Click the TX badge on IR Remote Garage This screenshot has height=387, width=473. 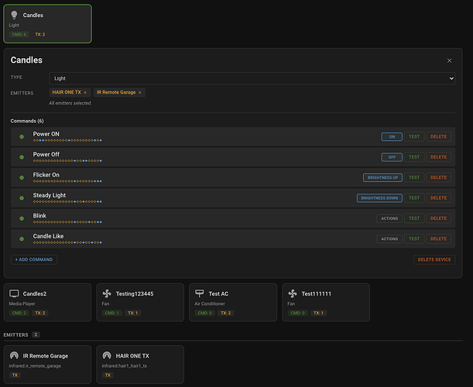(15, 375)
